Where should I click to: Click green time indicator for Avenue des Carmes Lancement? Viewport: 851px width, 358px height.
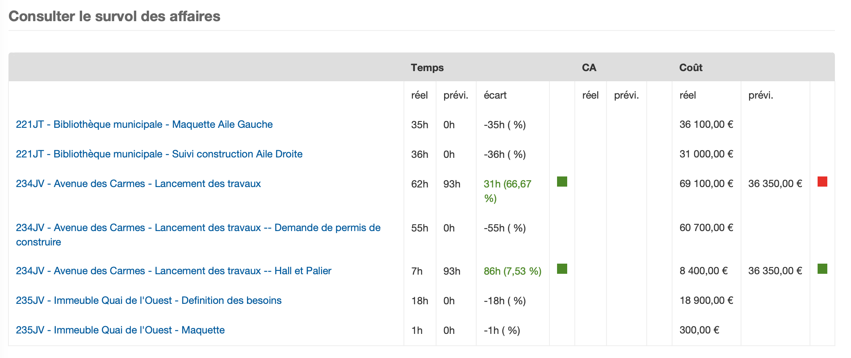[562, 182]
